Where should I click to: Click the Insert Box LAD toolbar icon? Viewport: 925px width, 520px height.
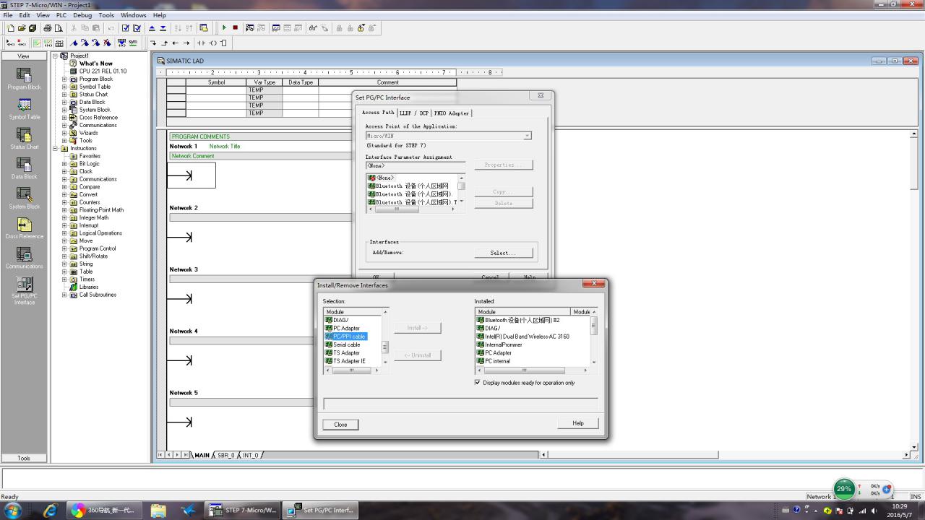pos(223,43)
